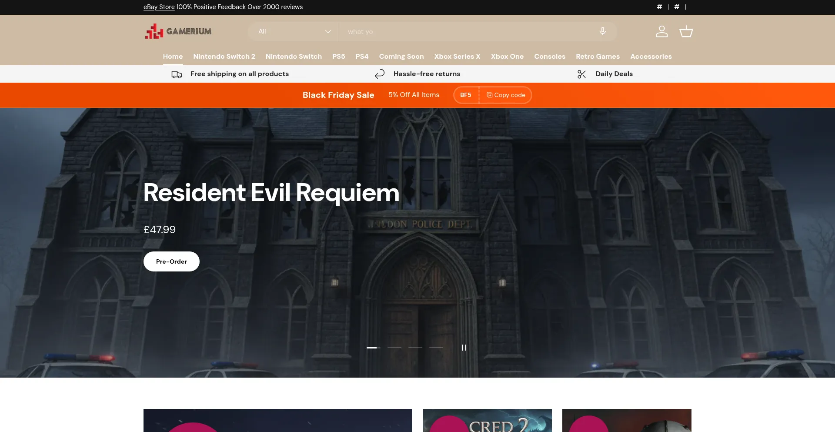835x432 pixels.
Task: Visit the eBay Store link
Action: pos(158,7)
